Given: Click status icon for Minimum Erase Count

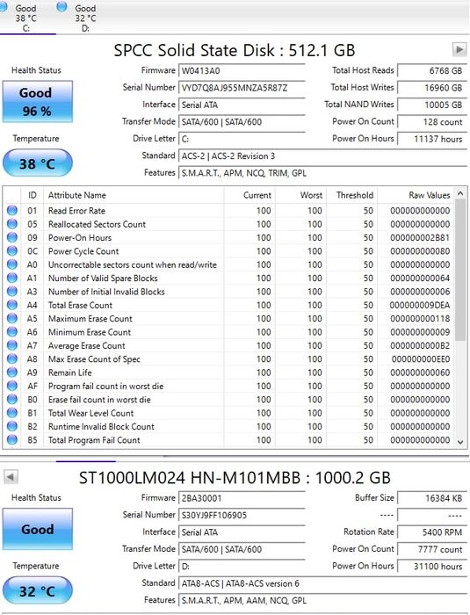Looking at the screenshot, I should pos(12,331).
